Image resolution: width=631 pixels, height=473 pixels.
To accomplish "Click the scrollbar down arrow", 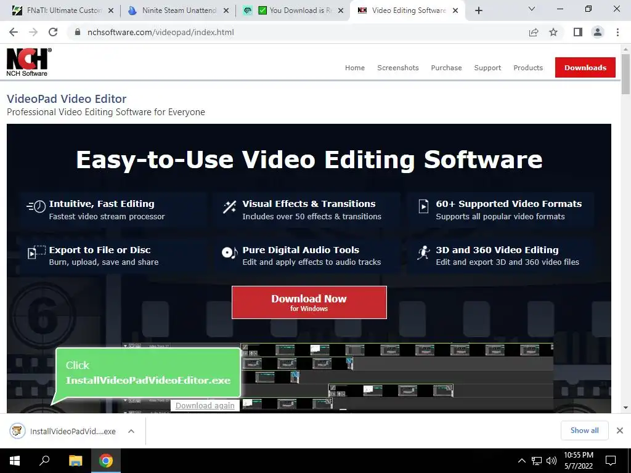I will tap(625, 408).
